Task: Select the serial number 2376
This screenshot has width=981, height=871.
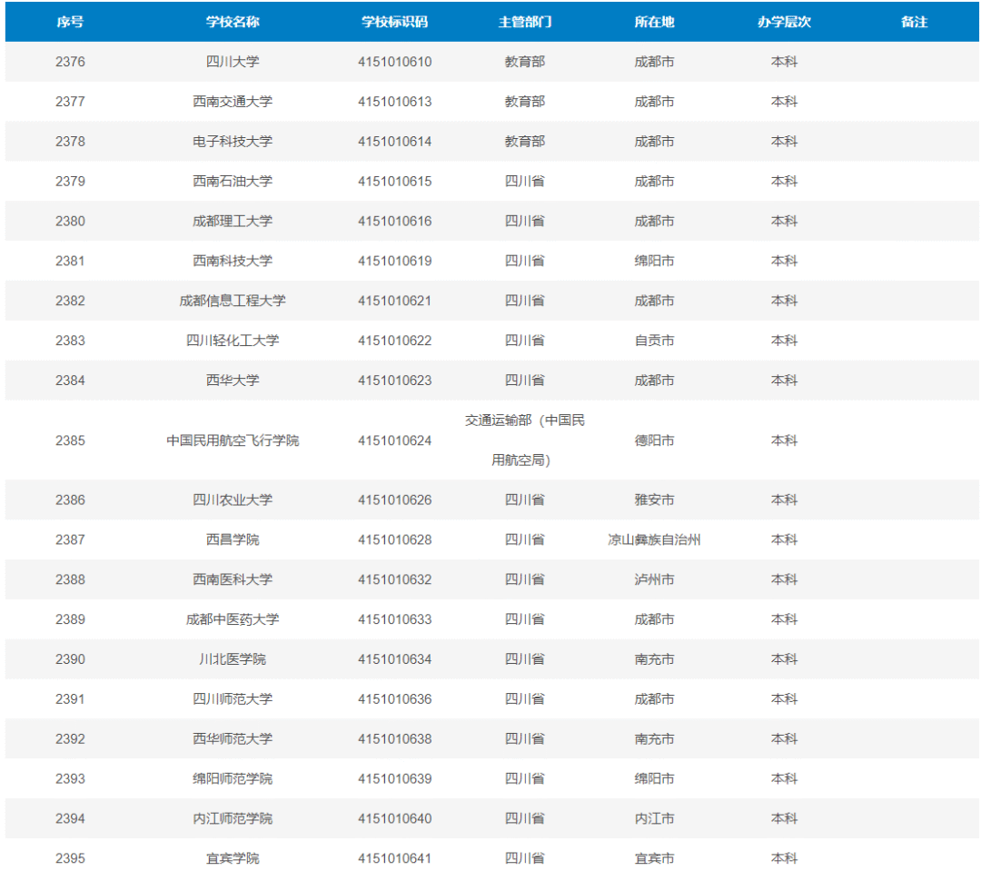Action: [70, 62]
